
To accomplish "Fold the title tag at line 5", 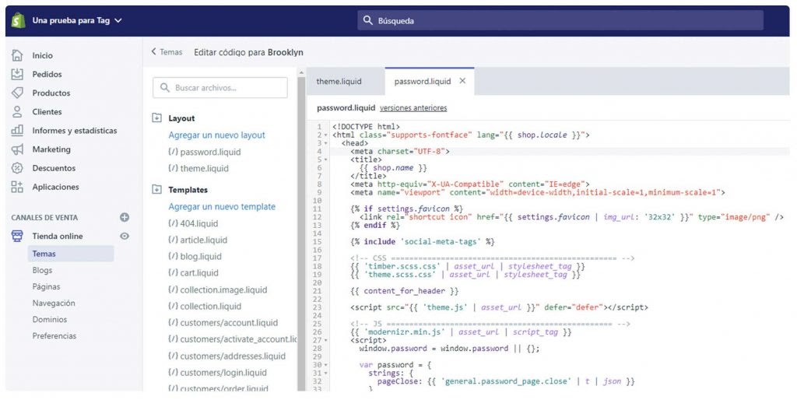I will pos(326,160).
